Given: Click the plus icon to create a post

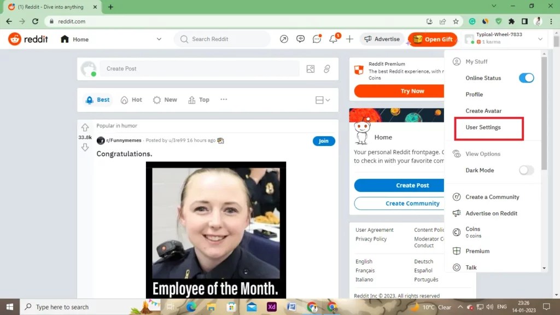Looking at the screenshot, I should [349, 39].
